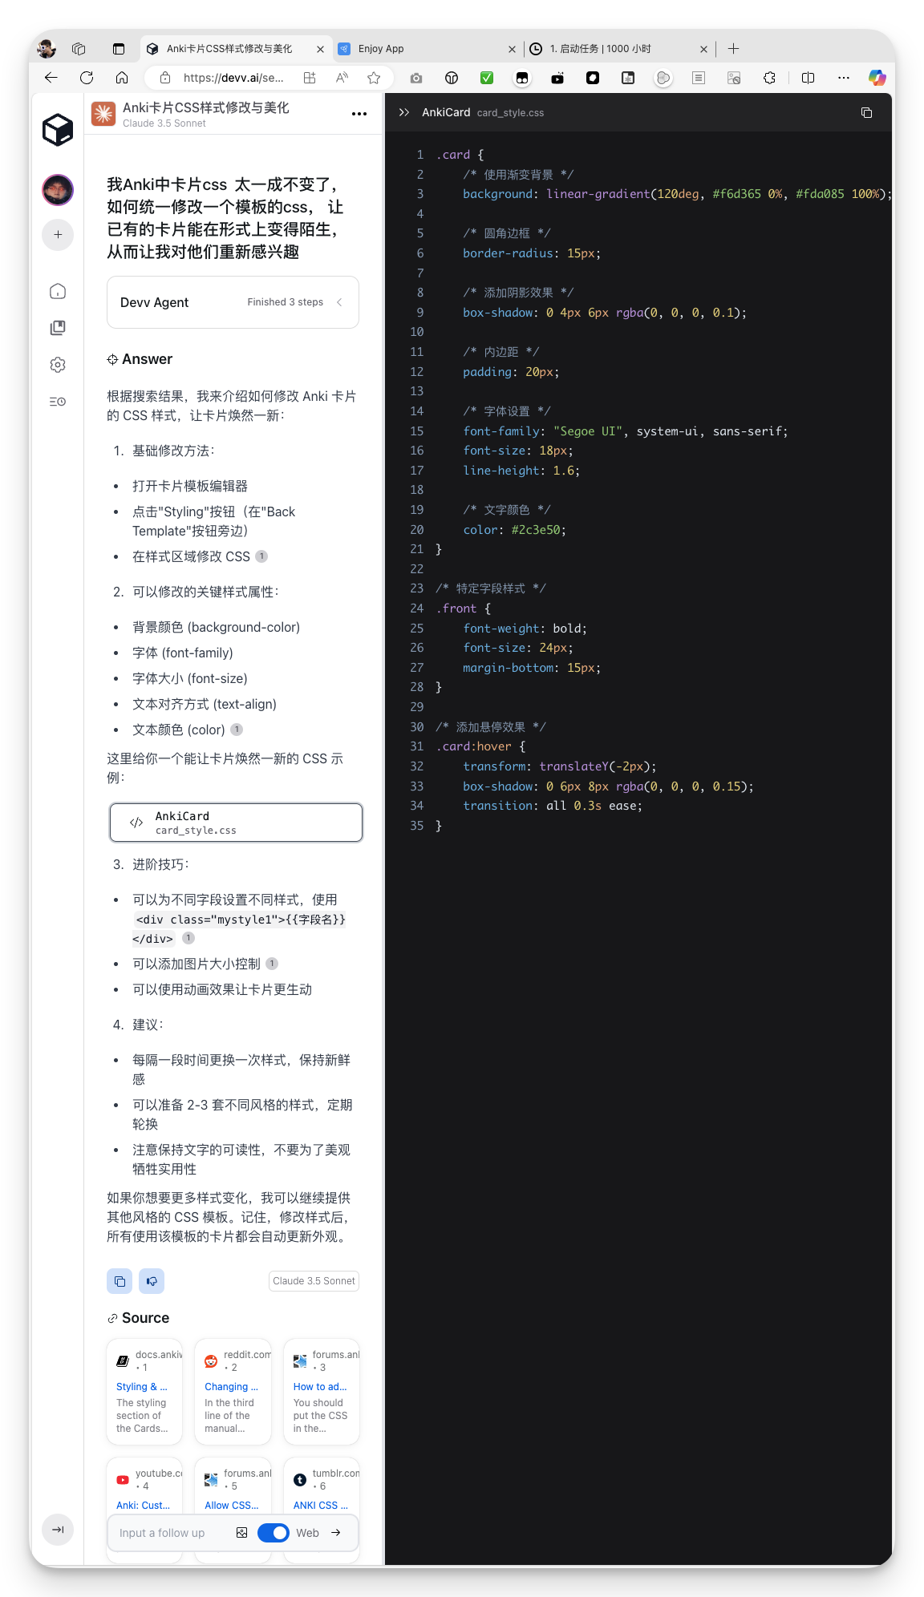Open the Copilot icon in browser toolbar
This screenshot has width=924, height=1597.
(877, 78)
